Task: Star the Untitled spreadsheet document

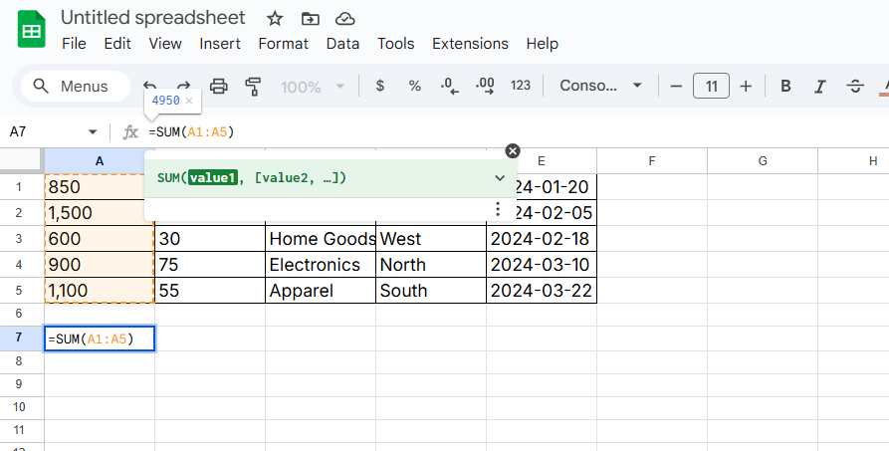Action: (276, 19)
